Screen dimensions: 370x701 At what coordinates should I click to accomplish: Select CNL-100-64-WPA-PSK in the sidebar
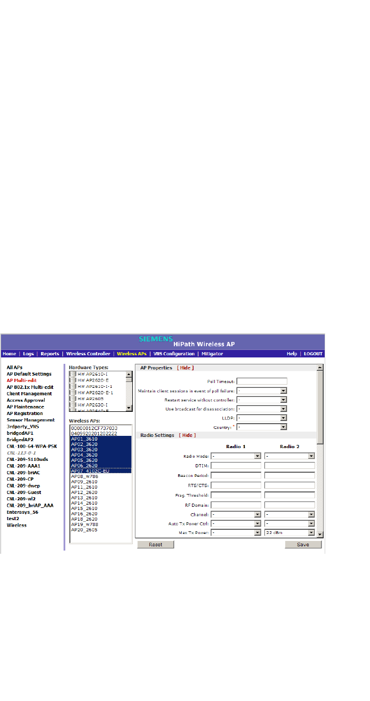pyautogui.click(x=31, y=446)
